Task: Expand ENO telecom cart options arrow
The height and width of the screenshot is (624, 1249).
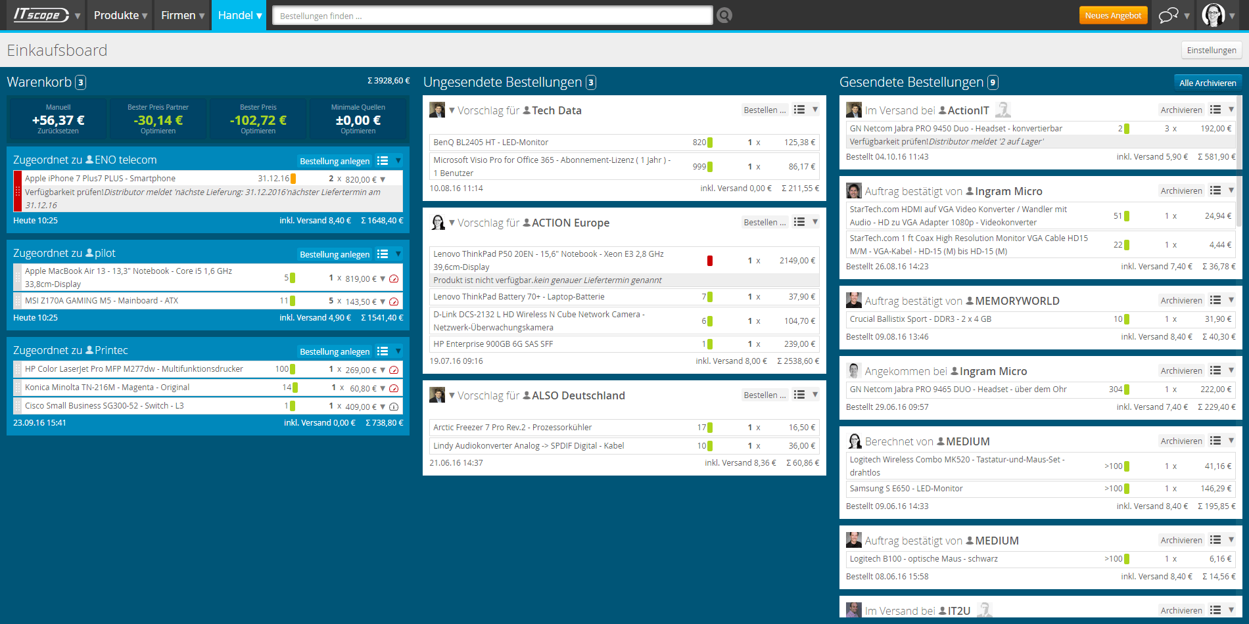Action: pyautogui.click(x=398, y=160)
